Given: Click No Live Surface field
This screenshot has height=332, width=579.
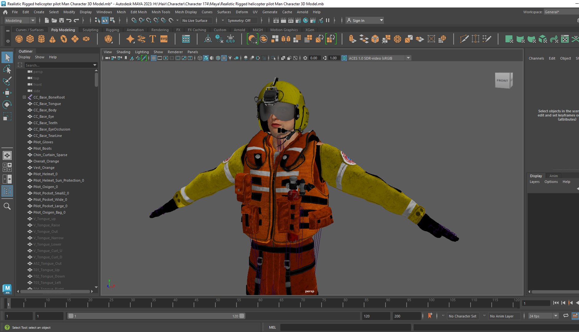Looking at the screenshot, I should click(197, 21).
